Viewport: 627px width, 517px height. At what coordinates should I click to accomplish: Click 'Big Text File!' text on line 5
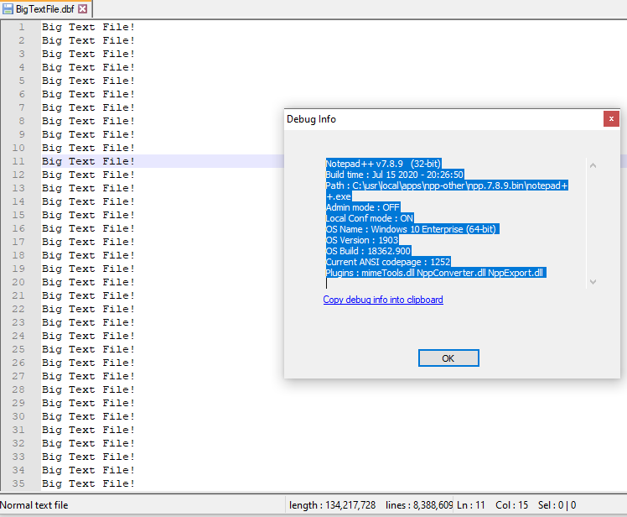coord(88,81)
